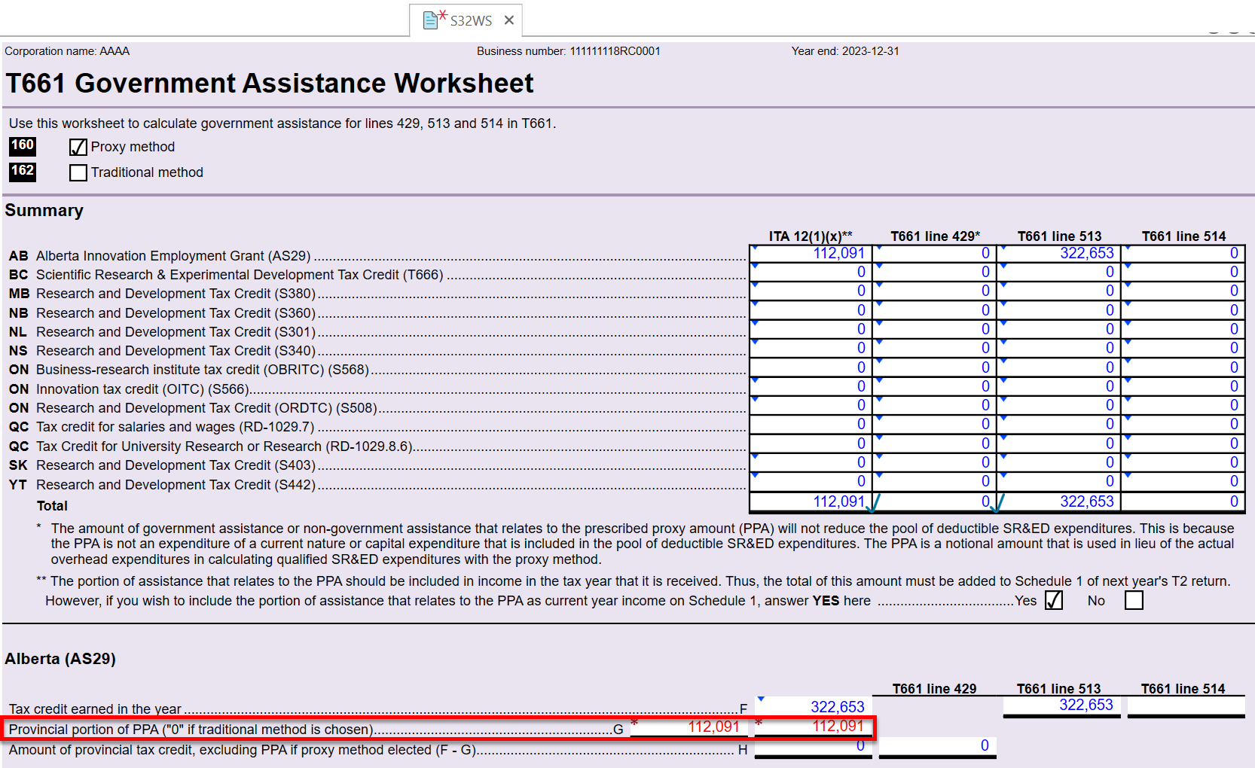Click Alberta section T661 line 513 cell
This screenshot has height=768, width=1255.
tap(1061, 705)
